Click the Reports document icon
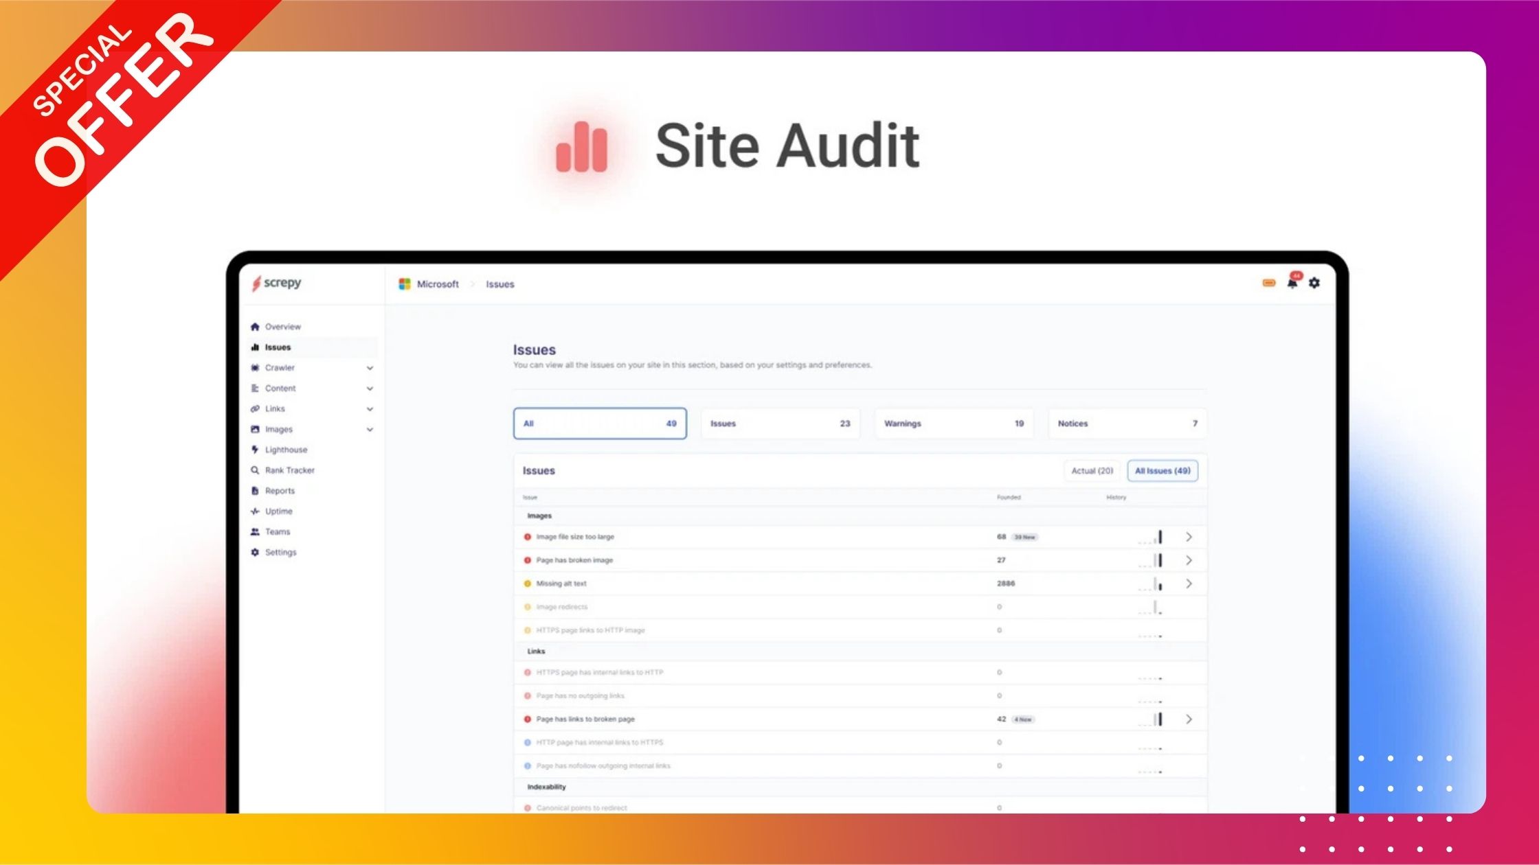 tap(255, 491)
